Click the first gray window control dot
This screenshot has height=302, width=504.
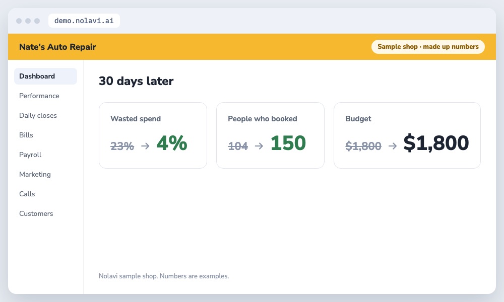pyautogui.click(x=19, y=21)
